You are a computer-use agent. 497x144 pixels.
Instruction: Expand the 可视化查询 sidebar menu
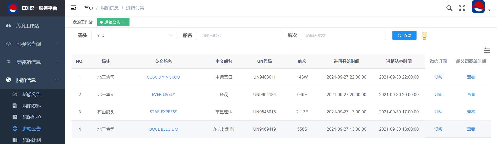click(x=33, y=44)
